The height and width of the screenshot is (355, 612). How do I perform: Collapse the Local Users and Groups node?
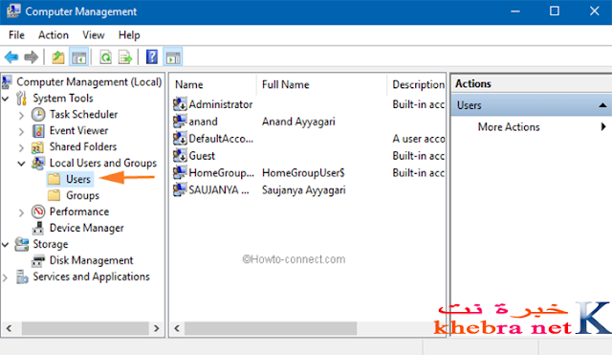point(21,164)
